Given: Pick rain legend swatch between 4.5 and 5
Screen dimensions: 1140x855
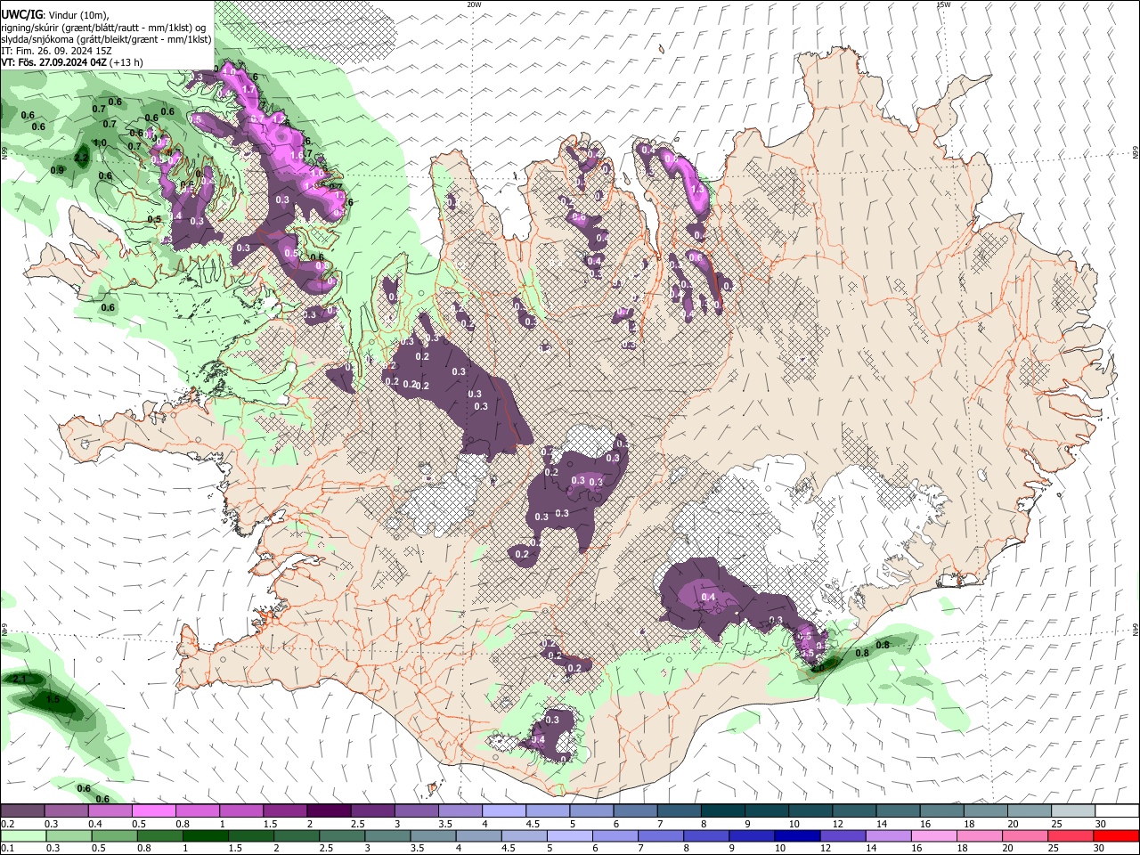Looking at the screenshot, I should point(525,836).
